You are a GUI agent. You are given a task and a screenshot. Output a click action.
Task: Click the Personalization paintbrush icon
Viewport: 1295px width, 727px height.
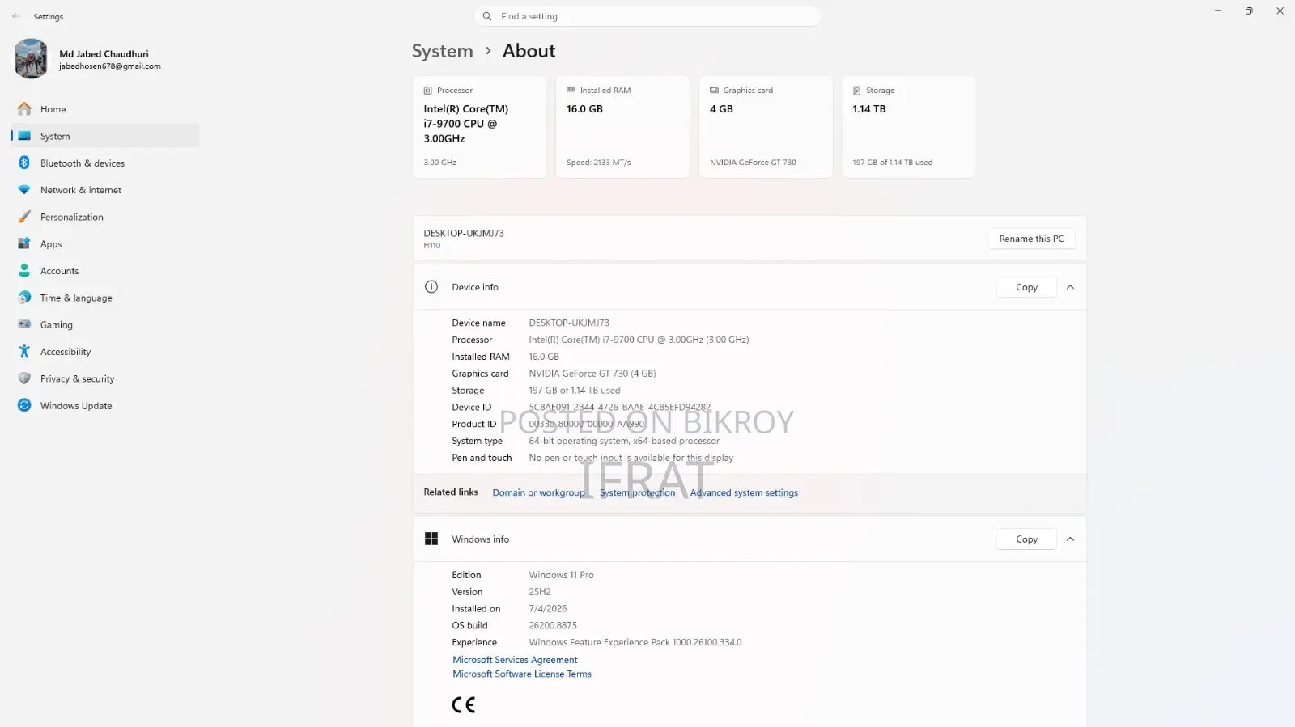(24, 217)
